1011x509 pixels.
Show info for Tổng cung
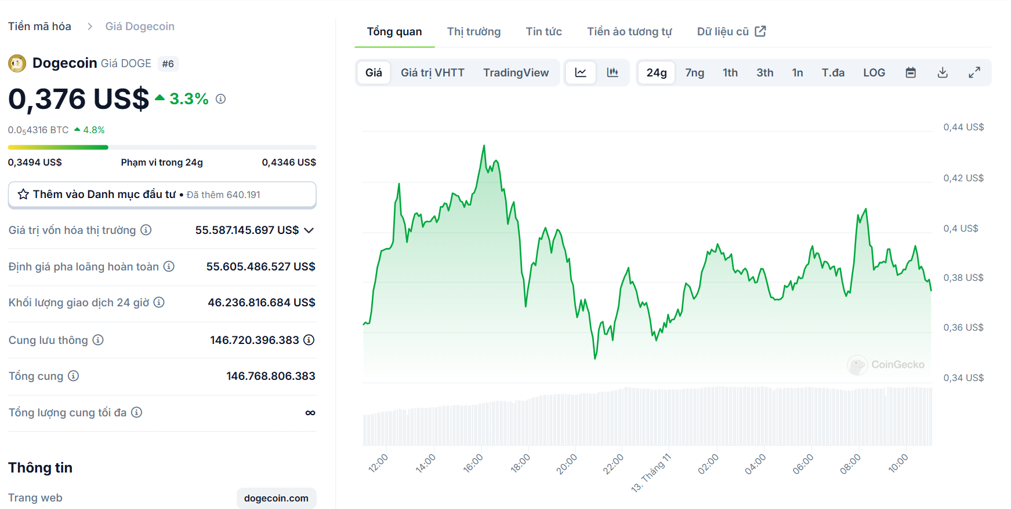[x=73, y=376]
